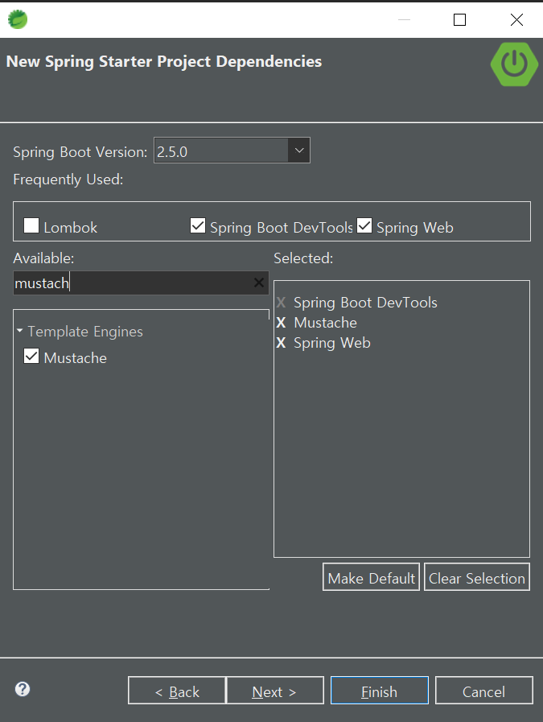
Task: Uncheck Spring Web in Frequently Used
Action: point(364,225)
